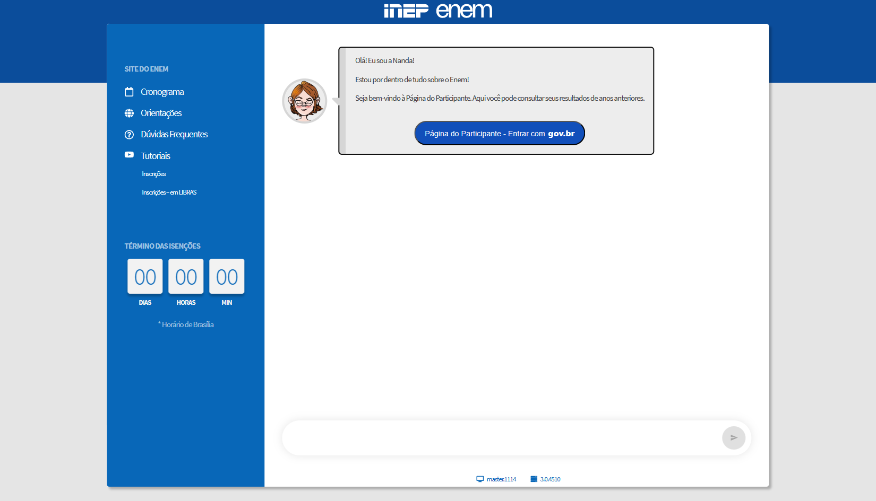Image resolution: width=876 pixels, height=501 pixels.
Task: Click the SITE DO ENEM heading
Action: pyautogui.click(x=147, y=69)
